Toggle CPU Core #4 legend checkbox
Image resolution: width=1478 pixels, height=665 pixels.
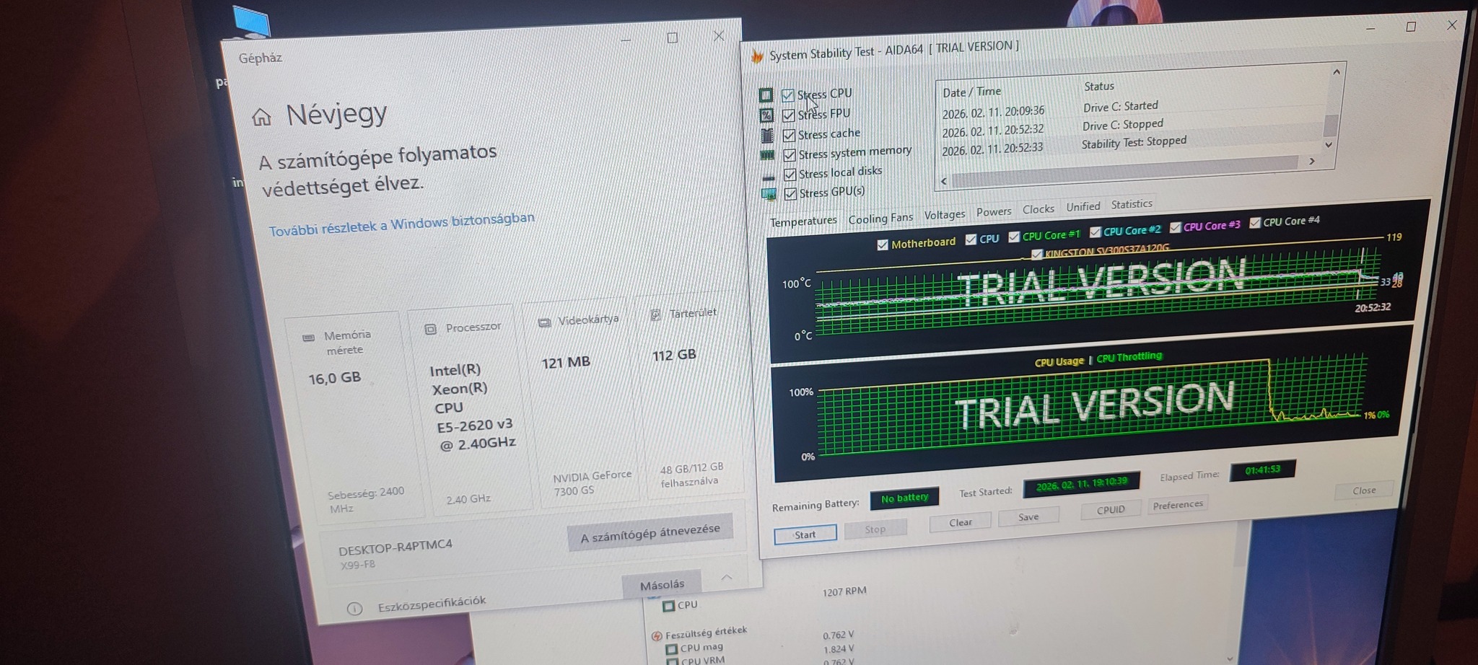click(x=1254, y=223)
